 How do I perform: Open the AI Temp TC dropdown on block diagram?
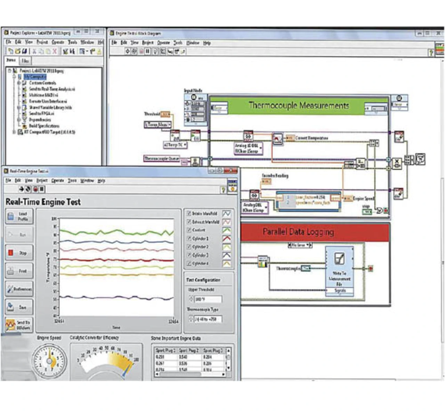coord(176,145)
